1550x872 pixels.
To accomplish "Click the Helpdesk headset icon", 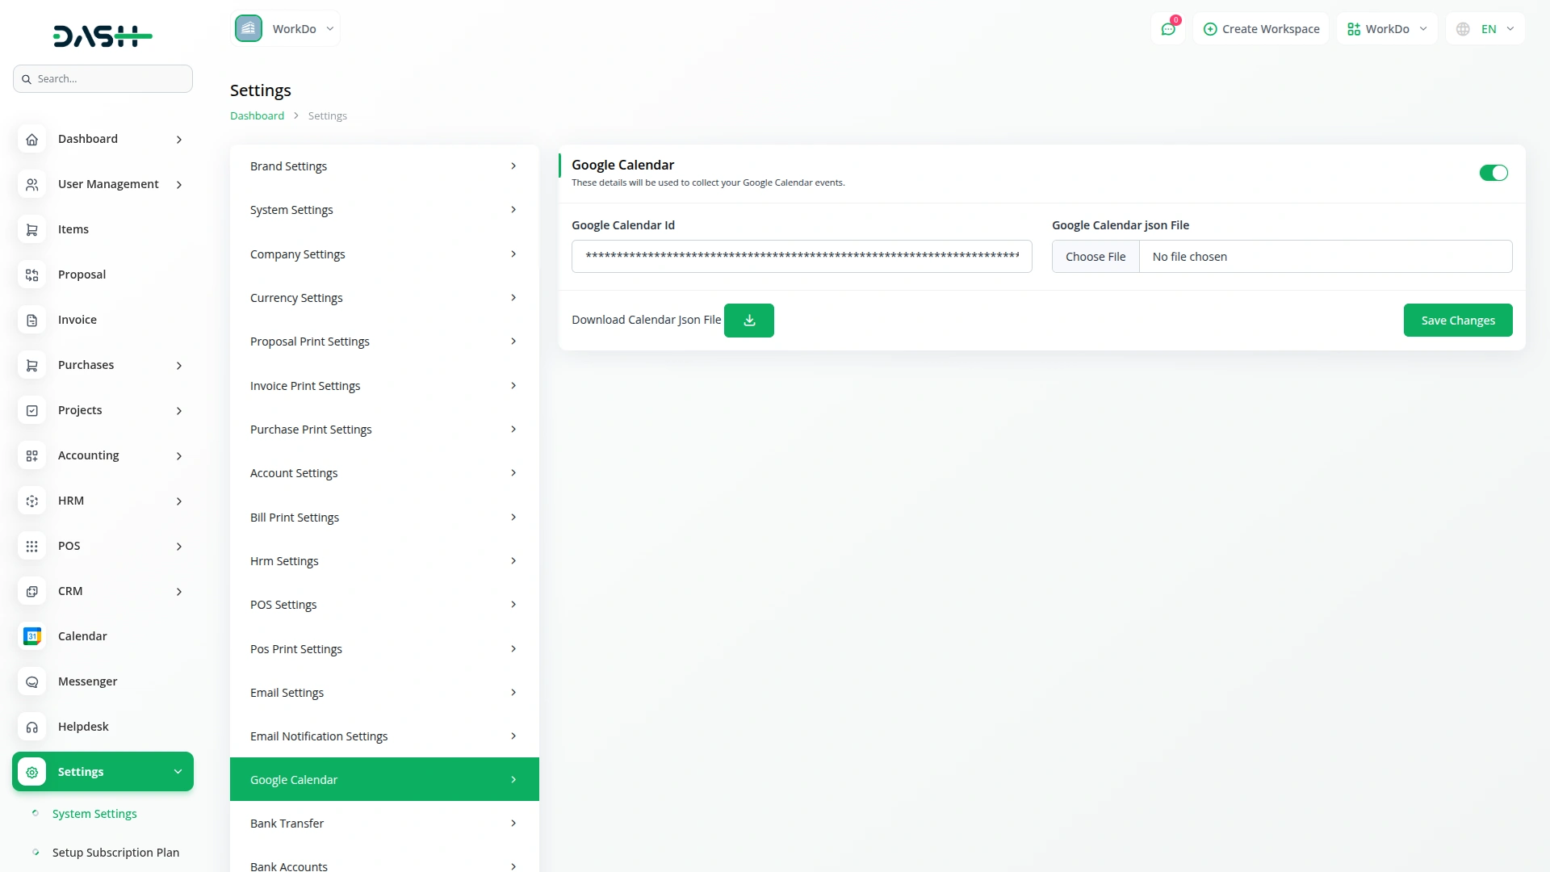I will pos(31,727).
